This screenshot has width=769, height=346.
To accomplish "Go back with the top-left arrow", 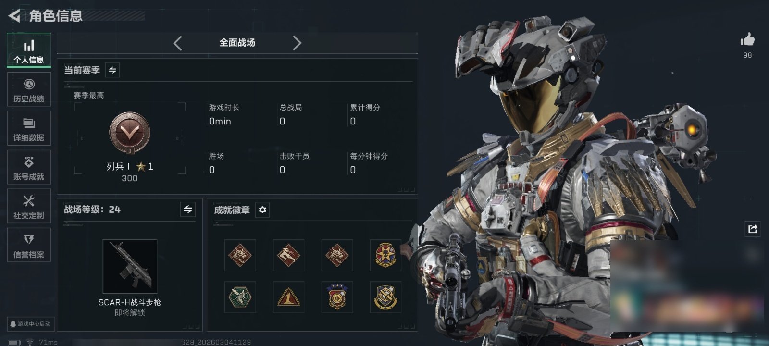I will click(x=14, y=16).
